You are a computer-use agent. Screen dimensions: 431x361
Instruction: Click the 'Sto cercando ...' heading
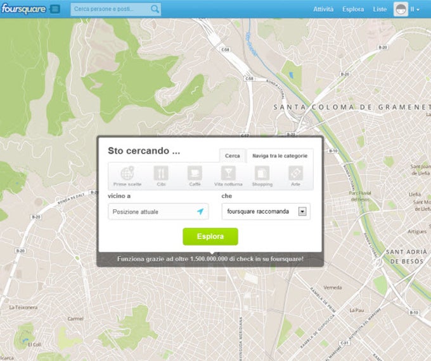point(144,150)
